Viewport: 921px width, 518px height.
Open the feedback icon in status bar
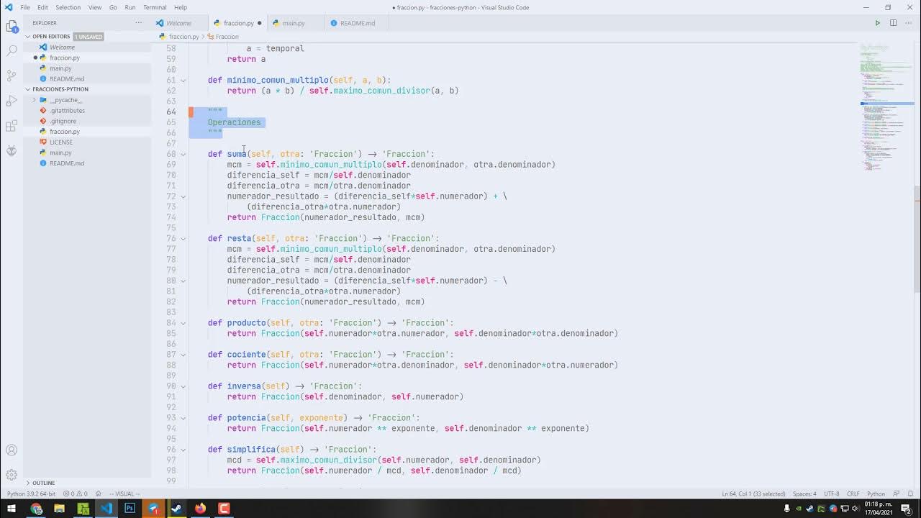[896, 494]
